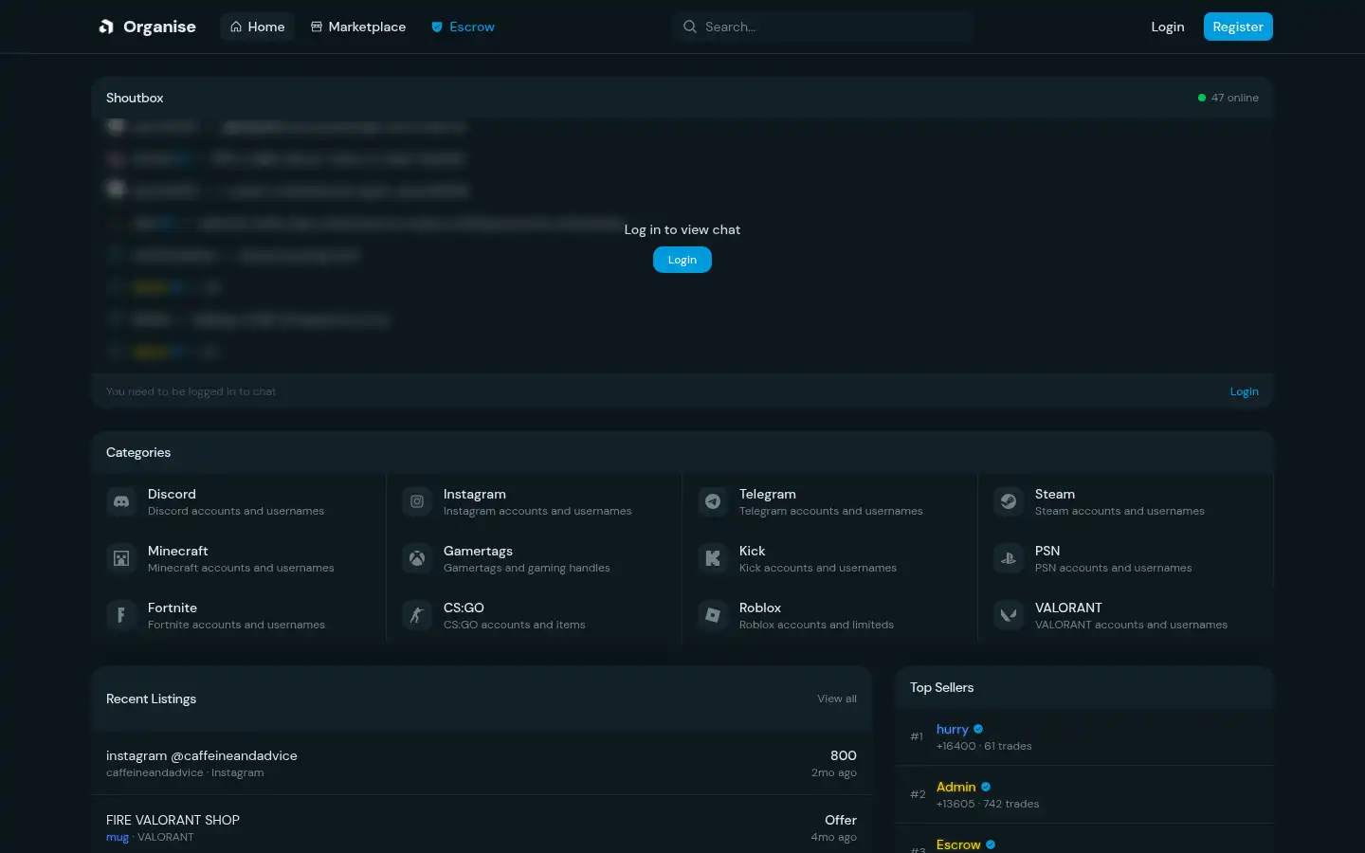
Task: Click verified badge next to hurry
Action: 978,729
